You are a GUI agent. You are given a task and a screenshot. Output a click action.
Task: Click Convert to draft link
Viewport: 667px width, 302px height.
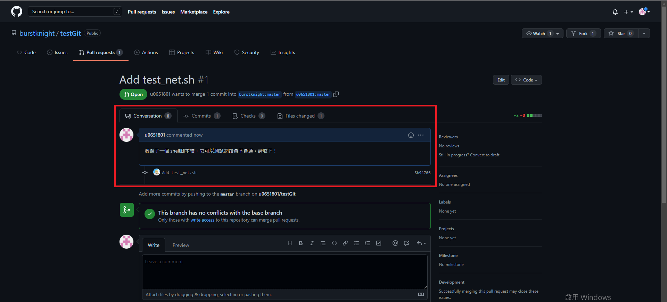485,155
